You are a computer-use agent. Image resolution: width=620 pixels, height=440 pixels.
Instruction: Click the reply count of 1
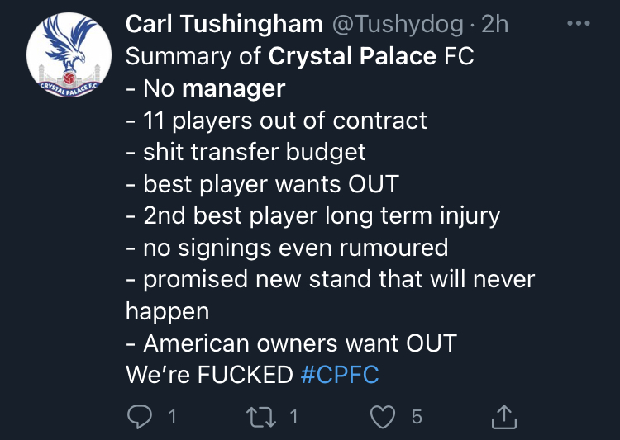coord(173,417)
